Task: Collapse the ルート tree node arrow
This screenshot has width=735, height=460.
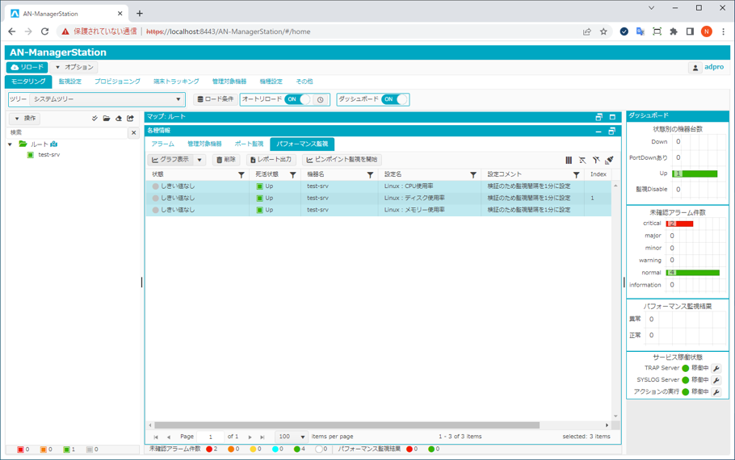Action: point(10,144)
